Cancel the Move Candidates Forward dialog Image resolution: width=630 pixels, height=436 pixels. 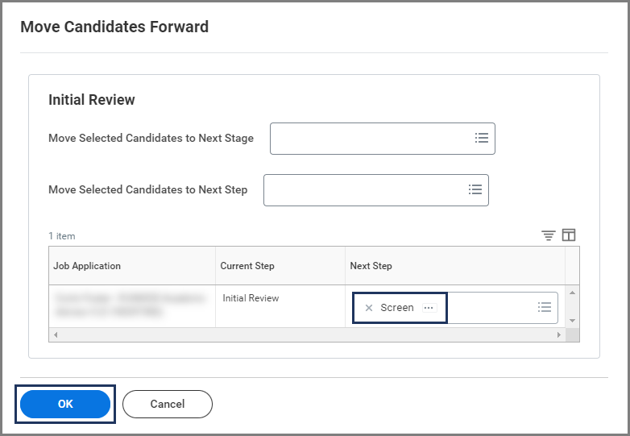click(x=168, y=404)
